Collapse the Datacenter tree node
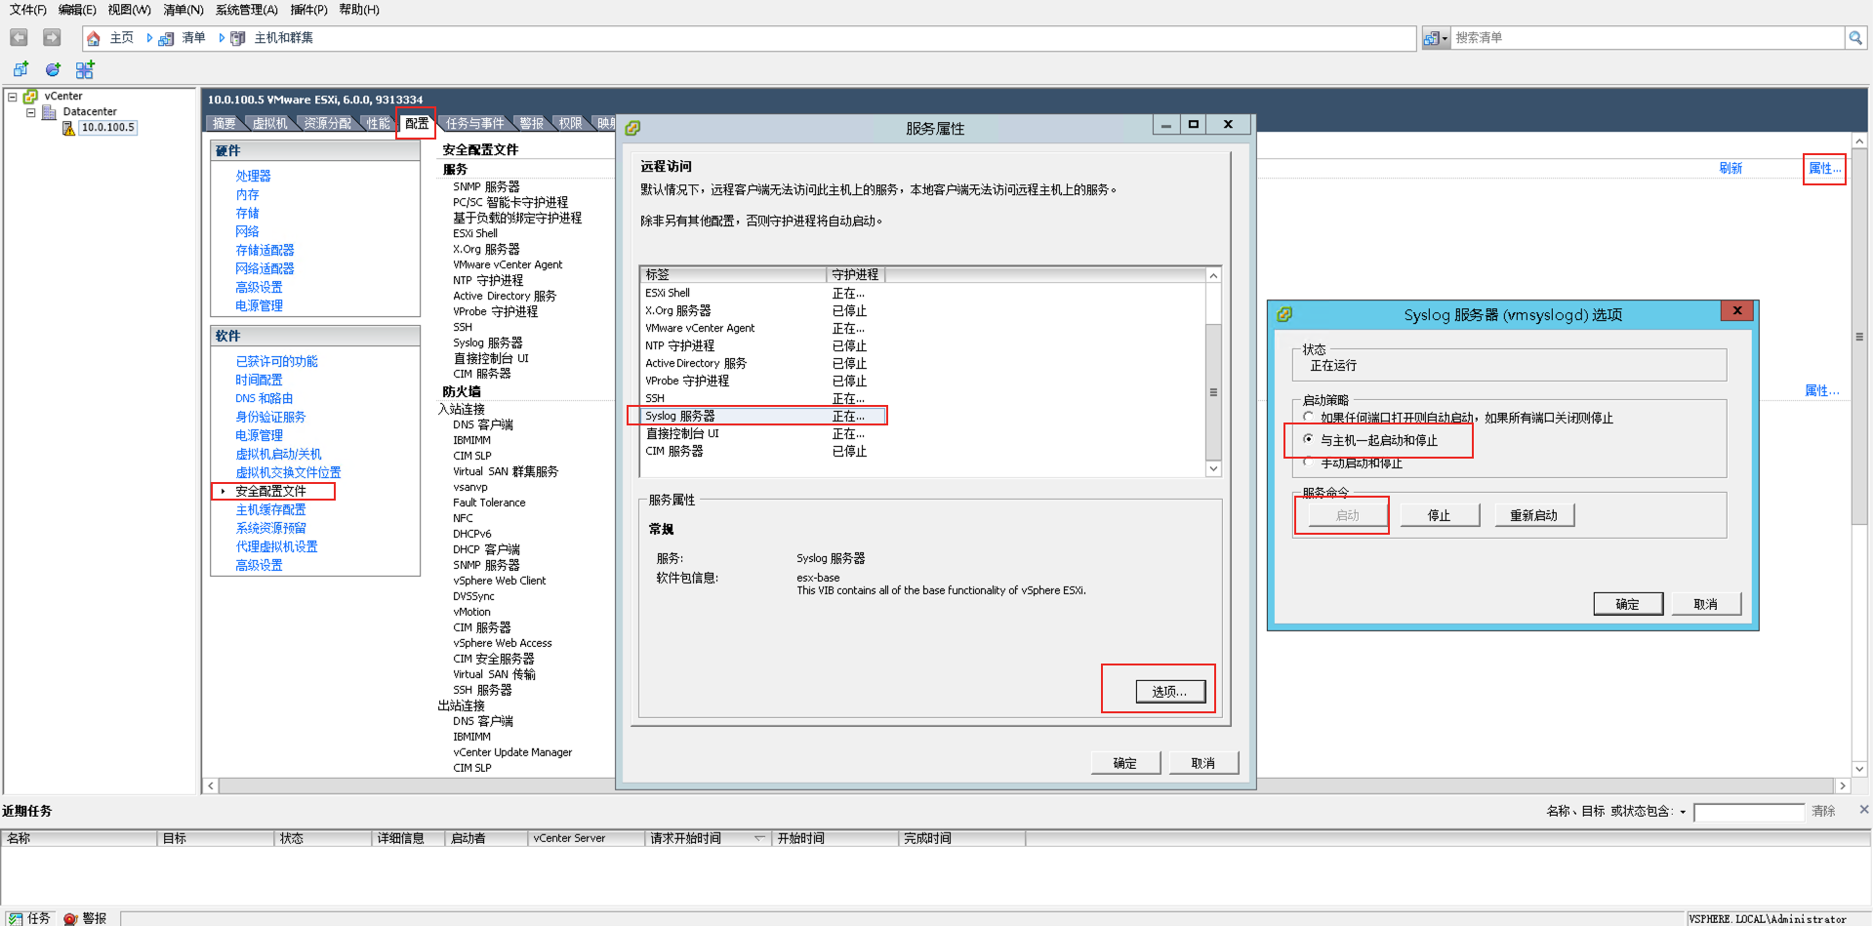The image size is (1873, 926). (x=30, y=112)
